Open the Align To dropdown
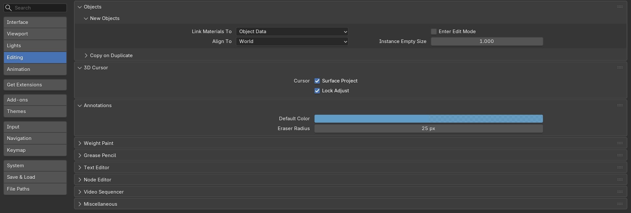The width and height of the screenshot is (631, 213). (x=292, y=41)
